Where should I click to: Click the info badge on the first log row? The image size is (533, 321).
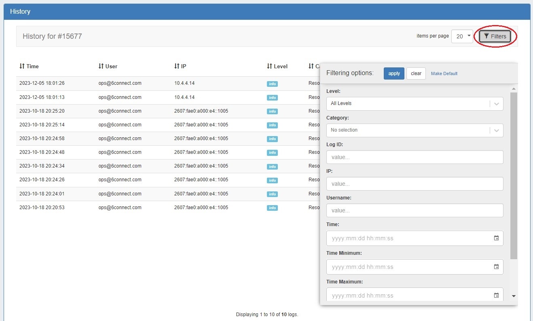coord(272,84)
